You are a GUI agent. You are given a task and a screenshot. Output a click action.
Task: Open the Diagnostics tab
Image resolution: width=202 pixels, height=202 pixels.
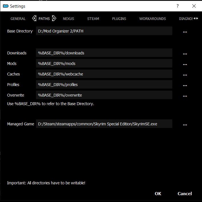(186, 19)
